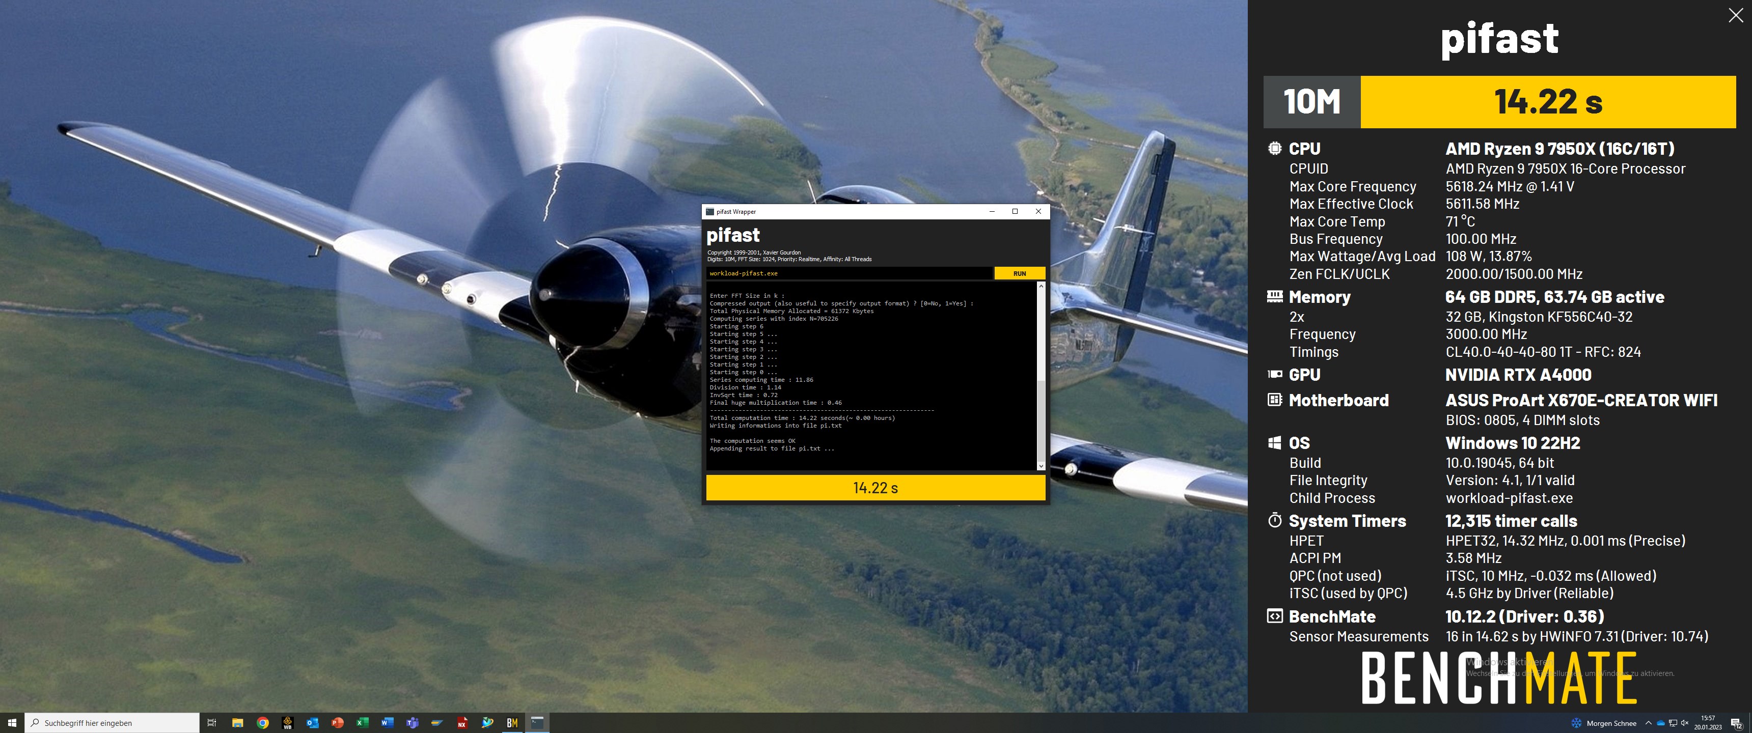
Task: Click the taskbar search box
Action: (112, 723)
